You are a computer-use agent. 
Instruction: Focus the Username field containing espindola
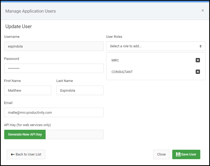coord(54,46)
